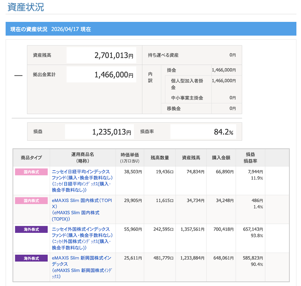Image resolution: width=301 pixels, height=286 pixels.
Task: Click 海外株式 badge in ニッセイ外国株式 row
Action: point(31,229)
